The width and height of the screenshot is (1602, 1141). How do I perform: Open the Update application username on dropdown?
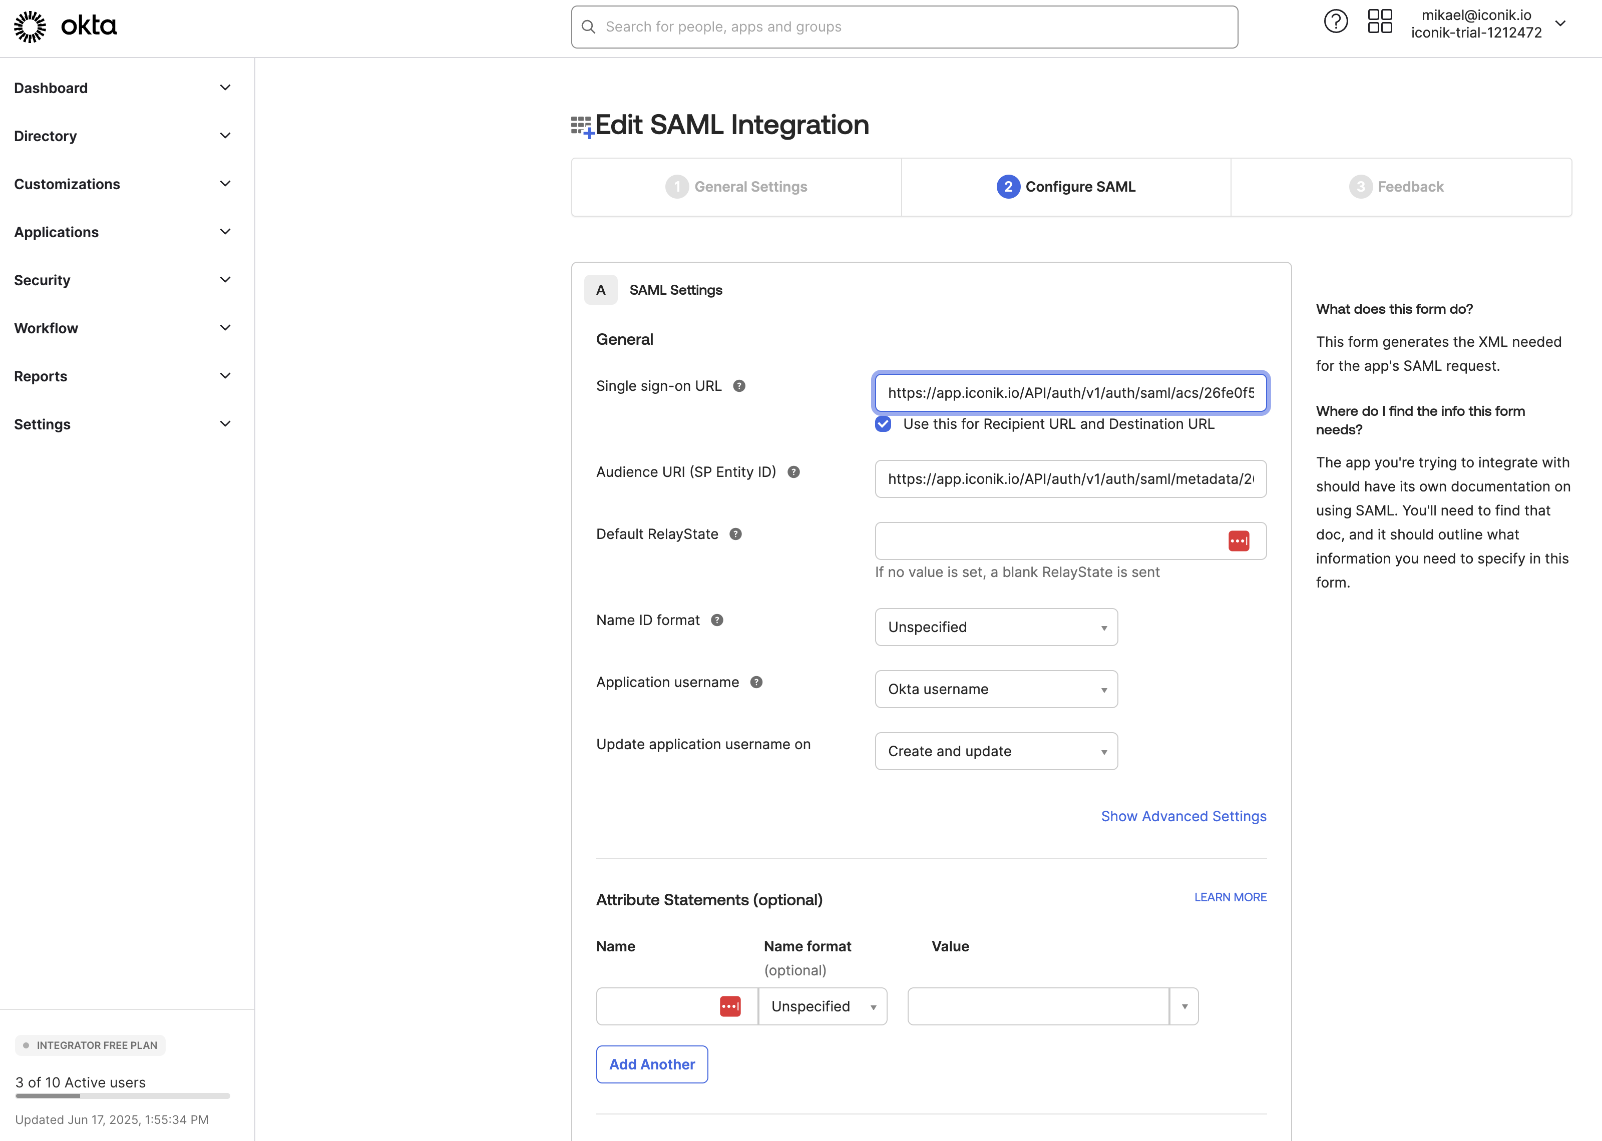pyautogui.click(x=996, y=751)
